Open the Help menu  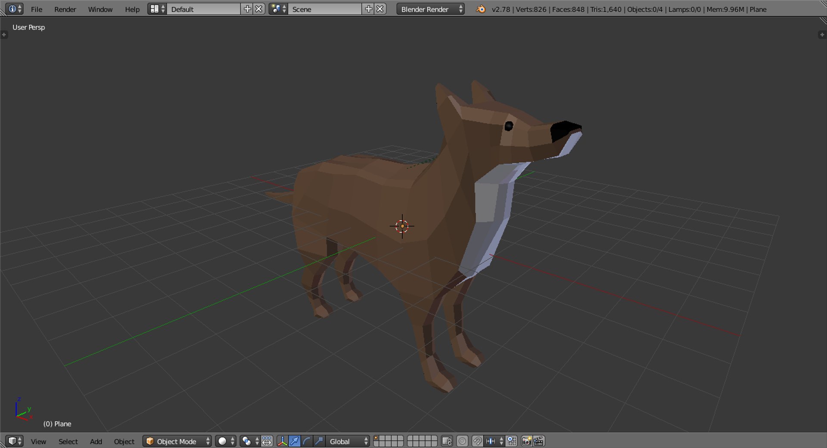[132, 9]
